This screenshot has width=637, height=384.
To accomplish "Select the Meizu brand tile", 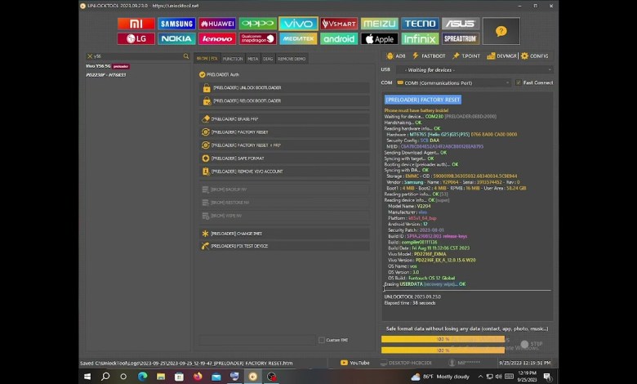I will click(x=380, y=24).
